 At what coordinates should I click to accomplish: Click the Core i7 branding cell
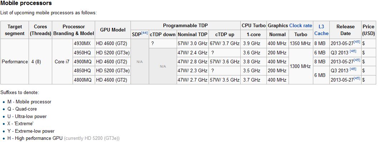coord(62,62)
